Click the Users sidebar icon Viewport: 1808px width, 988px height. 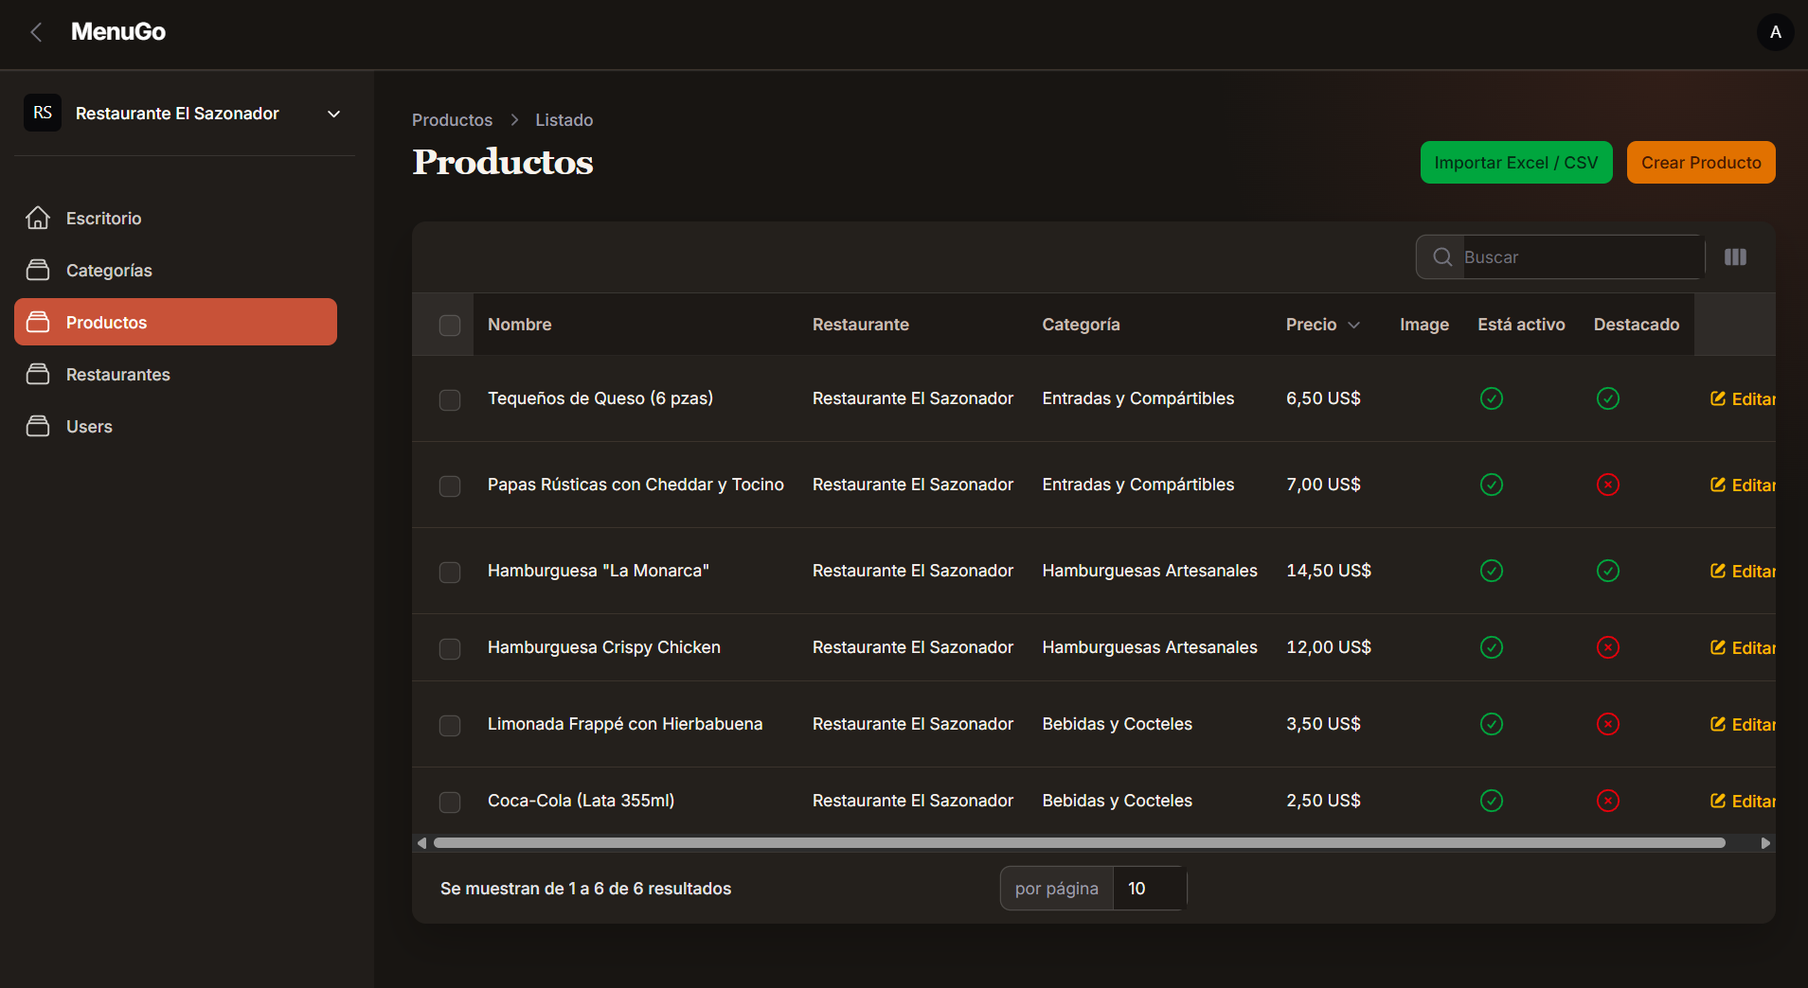[38, 426]
